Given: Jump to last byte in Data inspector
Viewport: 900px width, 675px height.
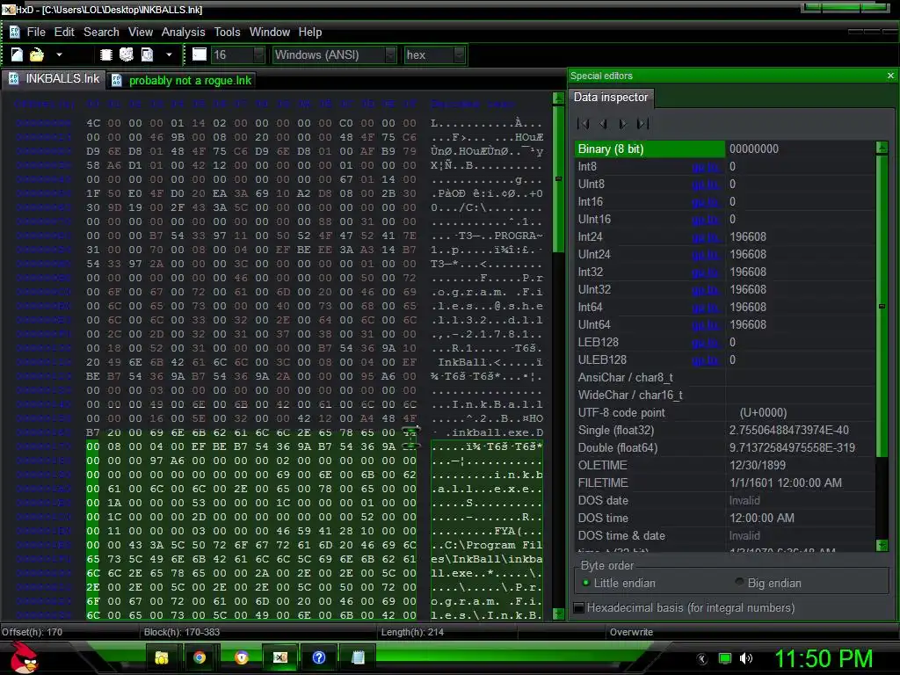Looking at the screenshot, I should click(x=642, y=123).
